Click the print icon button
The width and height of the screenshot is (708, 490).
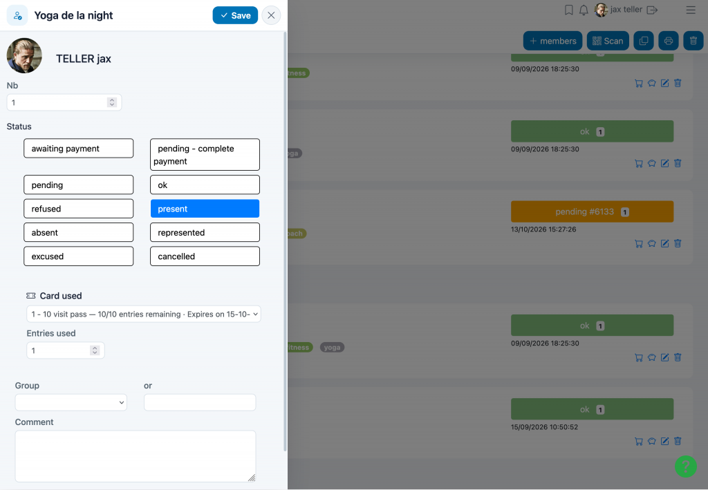click(669, 41)
